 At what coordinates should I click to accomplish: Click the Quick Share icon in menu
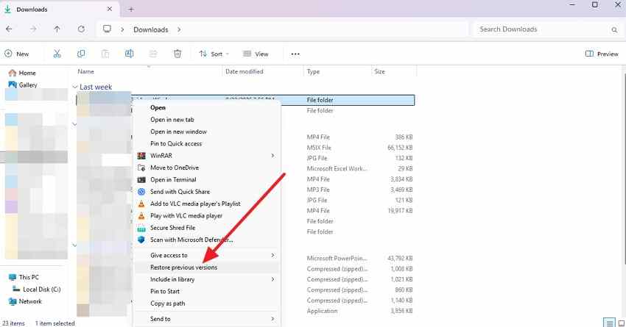[141, 192]
